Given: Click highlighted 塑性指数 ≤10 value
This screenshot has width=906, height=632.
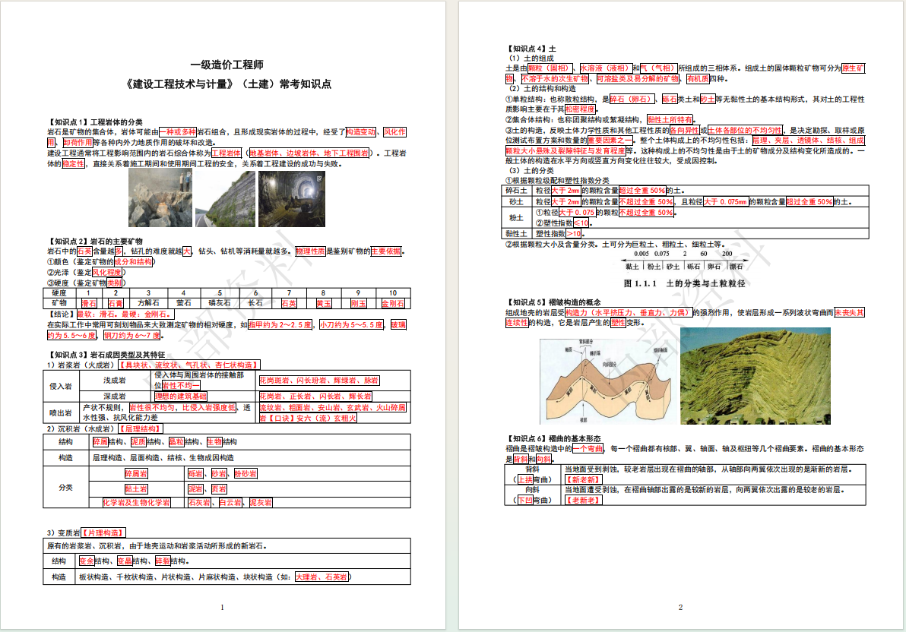Looking at the screenshot, I should click(x=581, y=223).
